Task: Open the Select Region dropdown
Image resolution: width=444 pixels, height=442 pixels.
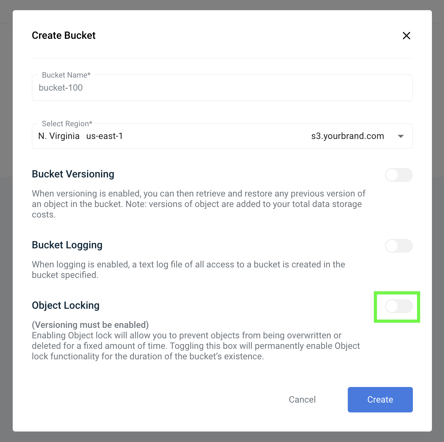Action: tap(222, 136)
